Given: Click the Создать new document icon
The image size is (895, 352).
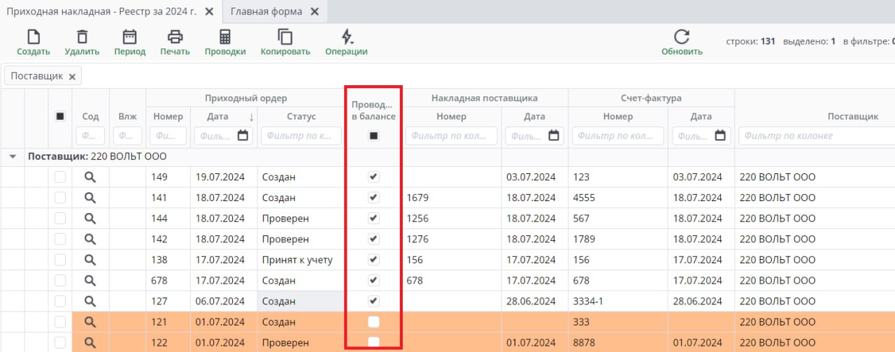Looking at the screenshot, I should [33, 38].
